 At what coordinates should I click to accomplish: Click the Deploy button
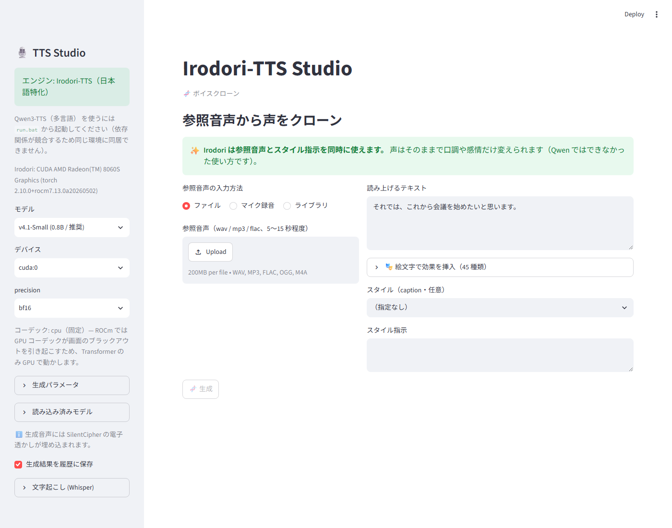pyautogui.click(x=634, y=14)
